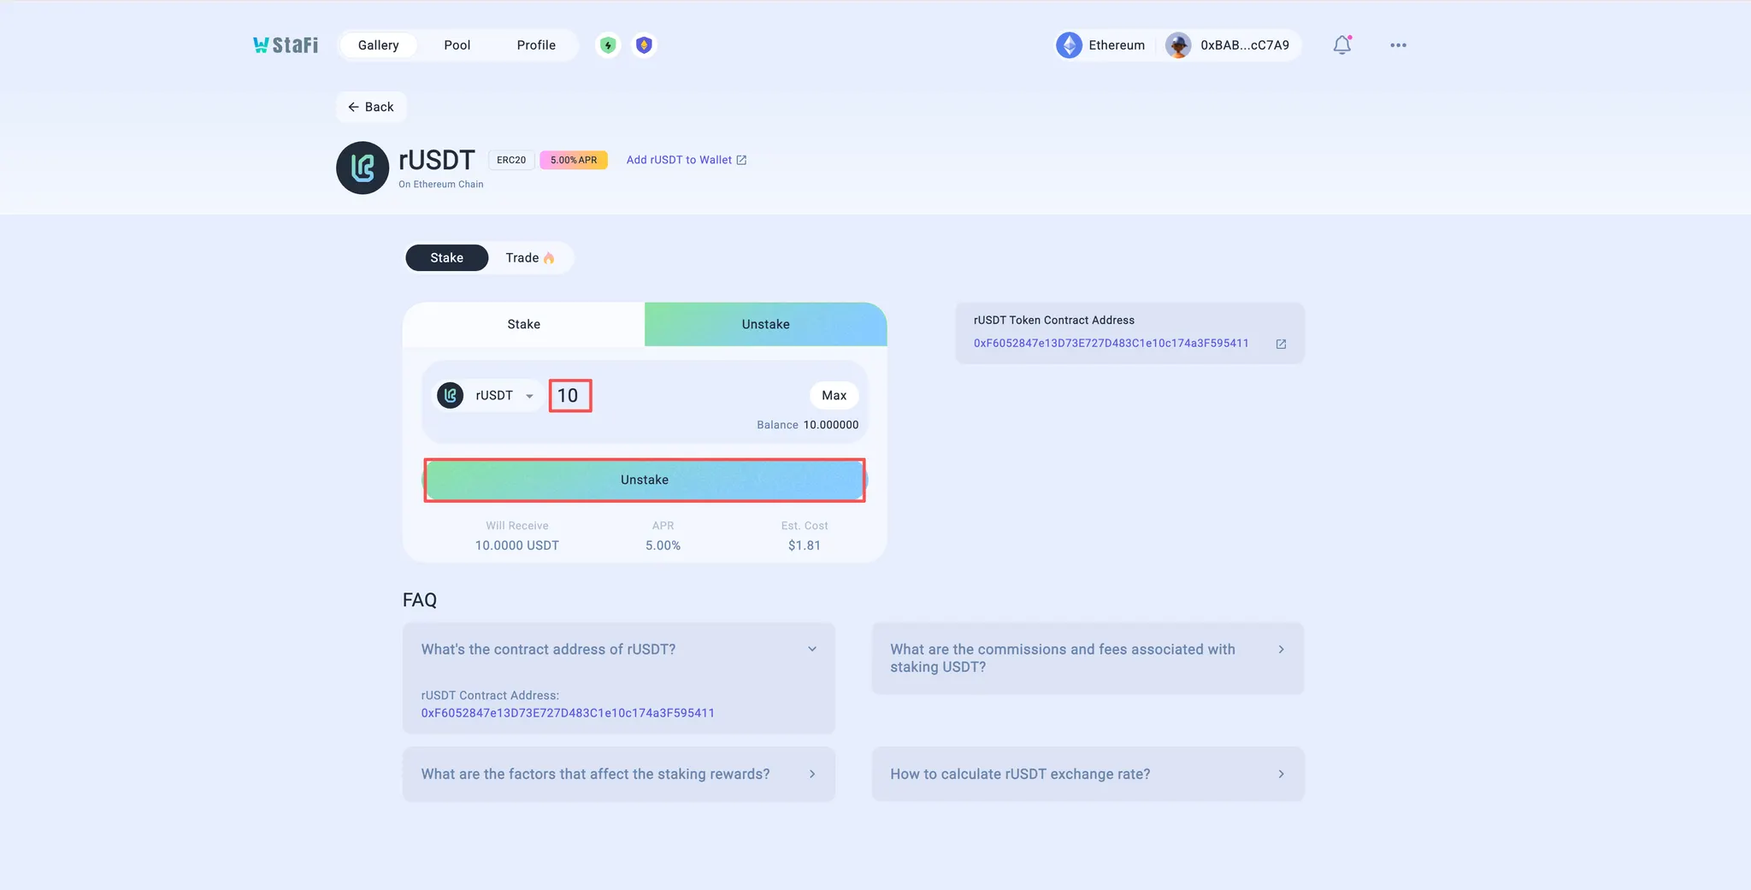Image resolution: width=1751 pixels, height=890 pixels.
Task: Open the notifications bell
Action: pos(1341,45)
